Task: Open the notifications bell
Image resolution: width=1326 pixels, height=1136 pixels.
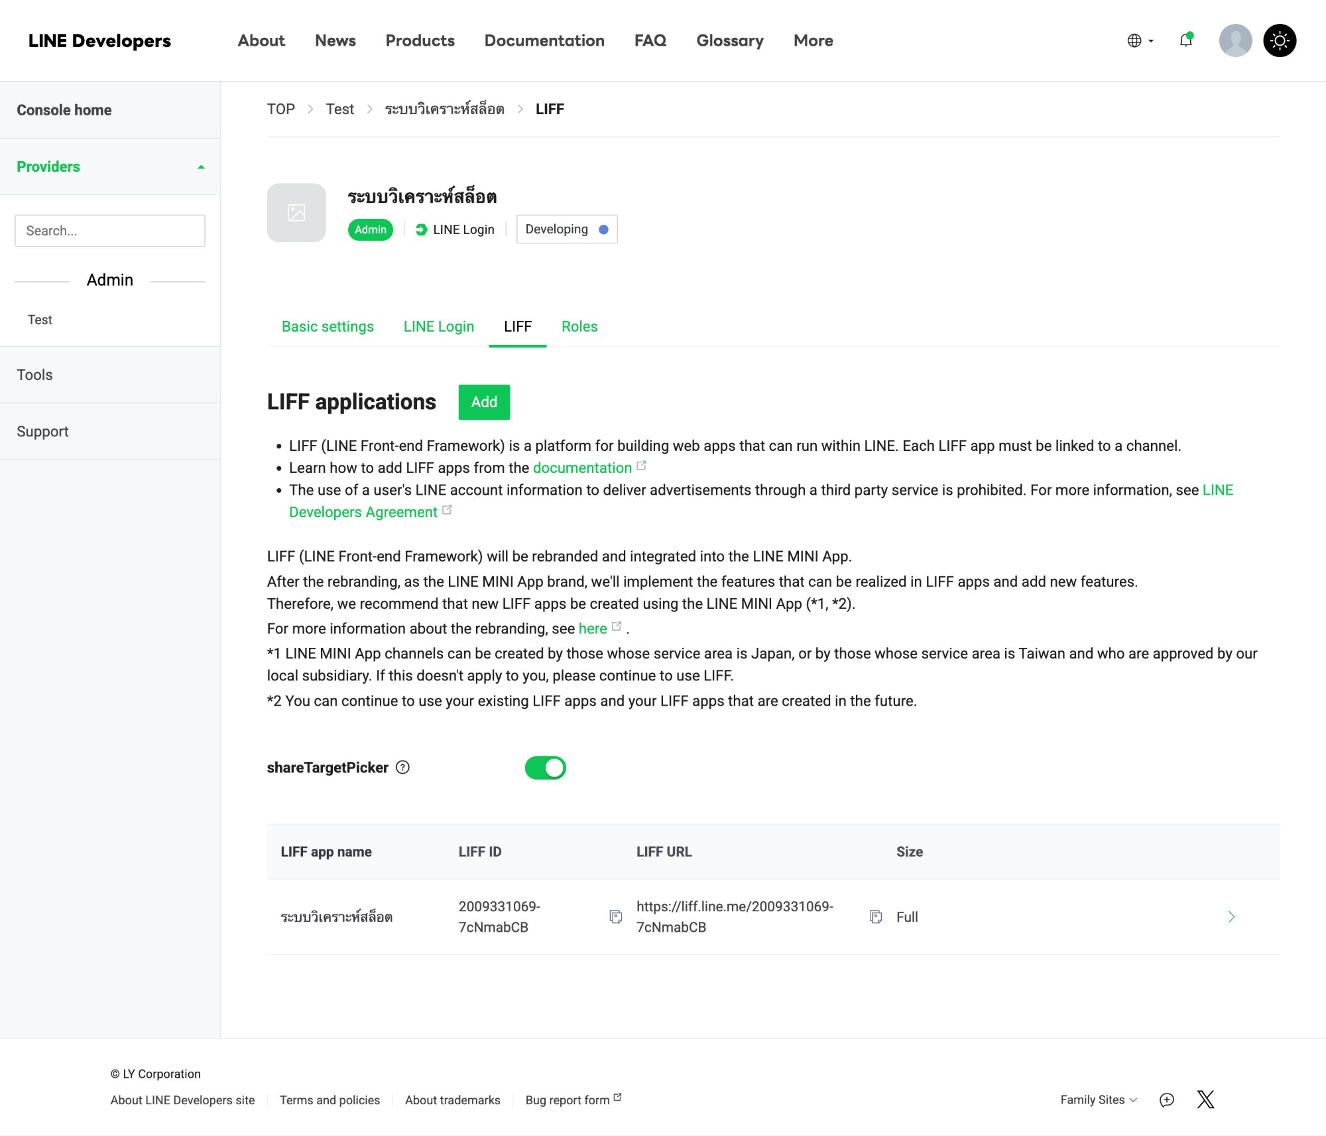Action: [1186, 40]
